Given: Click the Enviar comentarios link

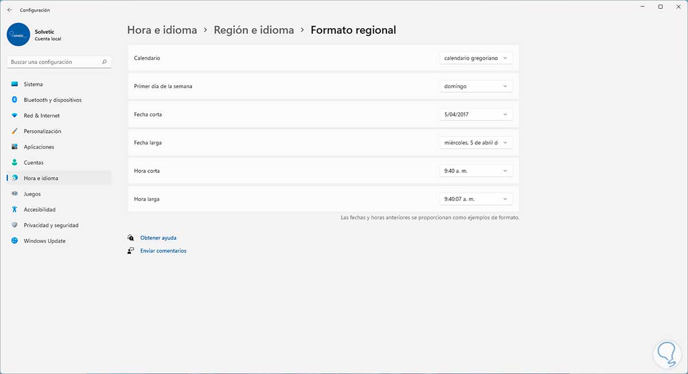Looking at the screenshot, I should click(x=163, y=251).
